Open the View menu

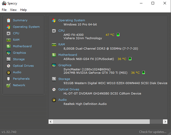(x=13, y=10)
